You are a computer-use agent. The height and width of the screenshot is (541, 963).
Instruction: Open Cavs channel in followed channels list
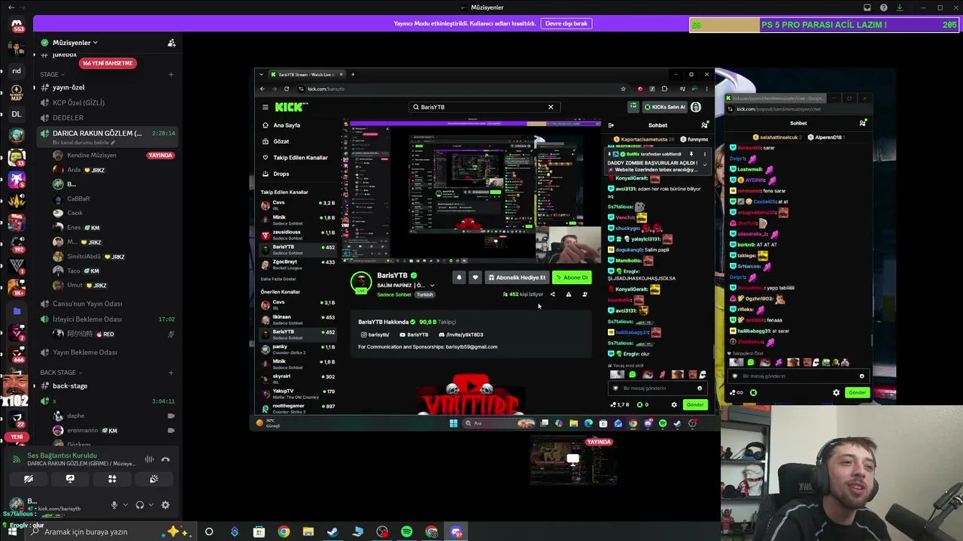pyautogui.click(x=298, y=204)
